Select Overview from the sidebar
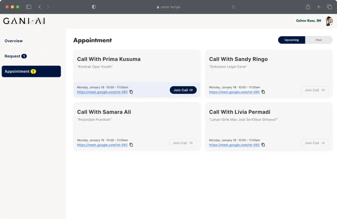 click(13, 41)
